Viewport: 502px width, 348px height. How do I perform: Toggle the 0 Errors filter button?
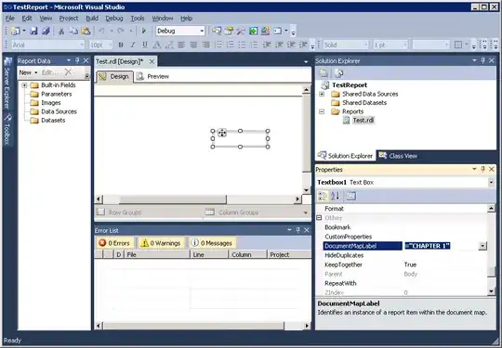pyautogui.click(x=114, y=243)
